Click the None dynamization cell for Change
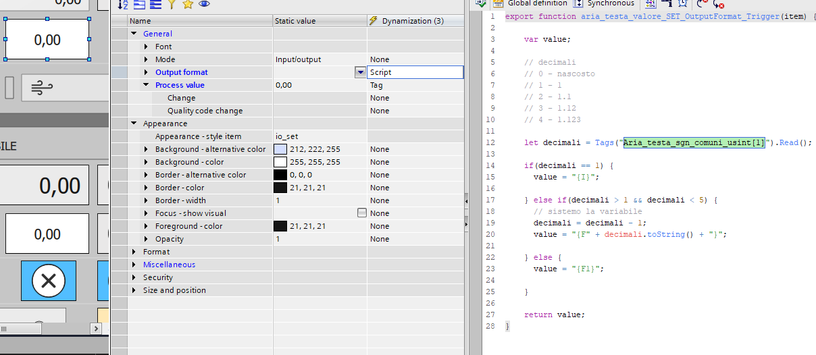The height and width of the screenshot is (355, 816). tap(415, 98)
